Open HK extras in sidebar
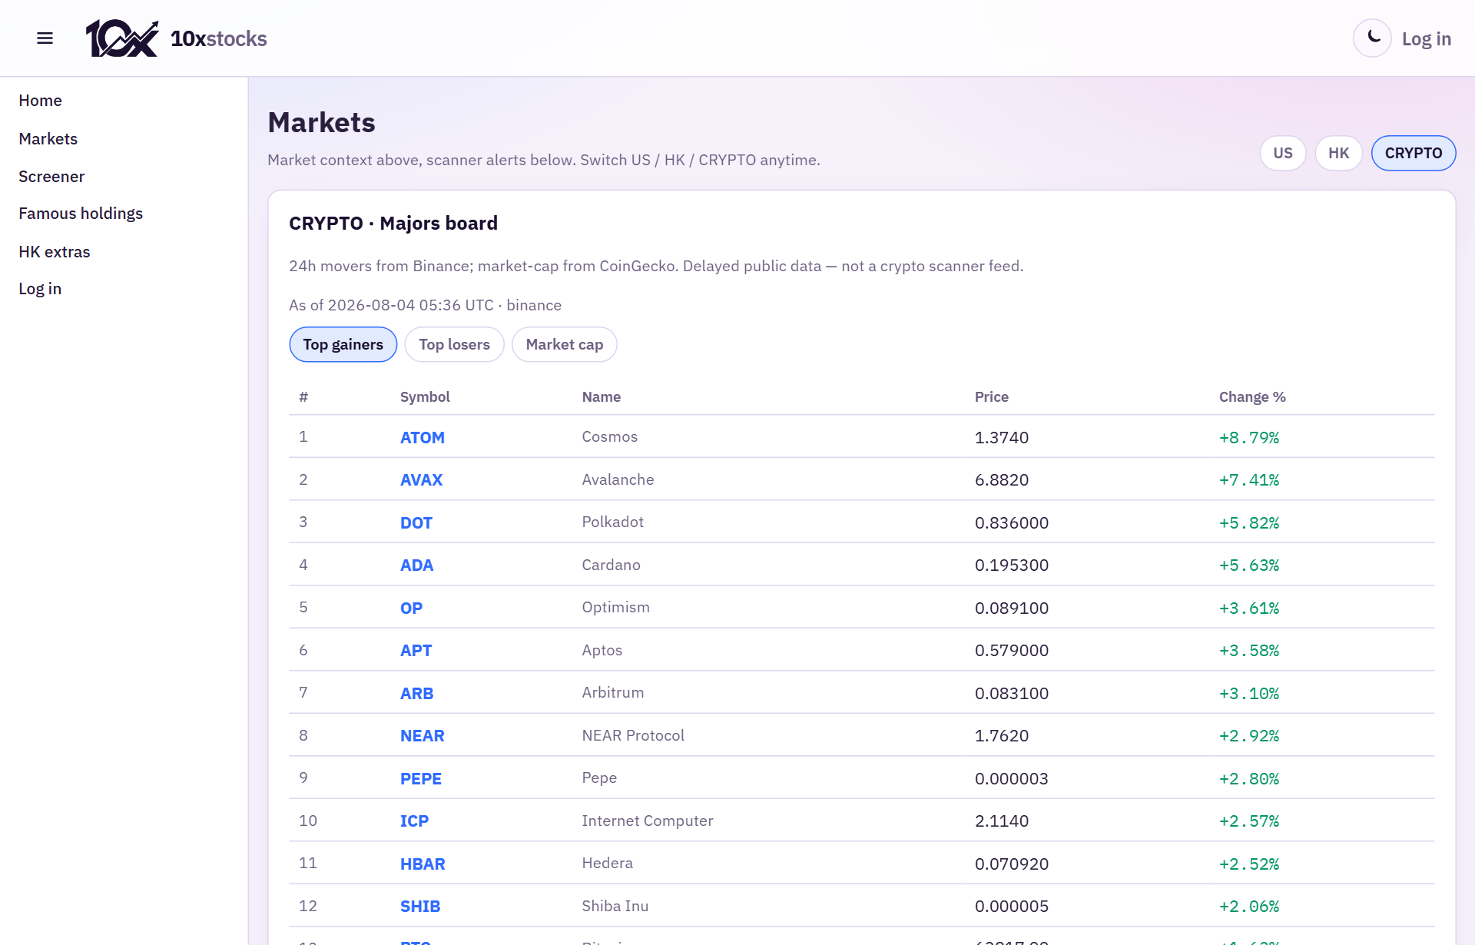Screen dimensions: 1475x945 55,252
